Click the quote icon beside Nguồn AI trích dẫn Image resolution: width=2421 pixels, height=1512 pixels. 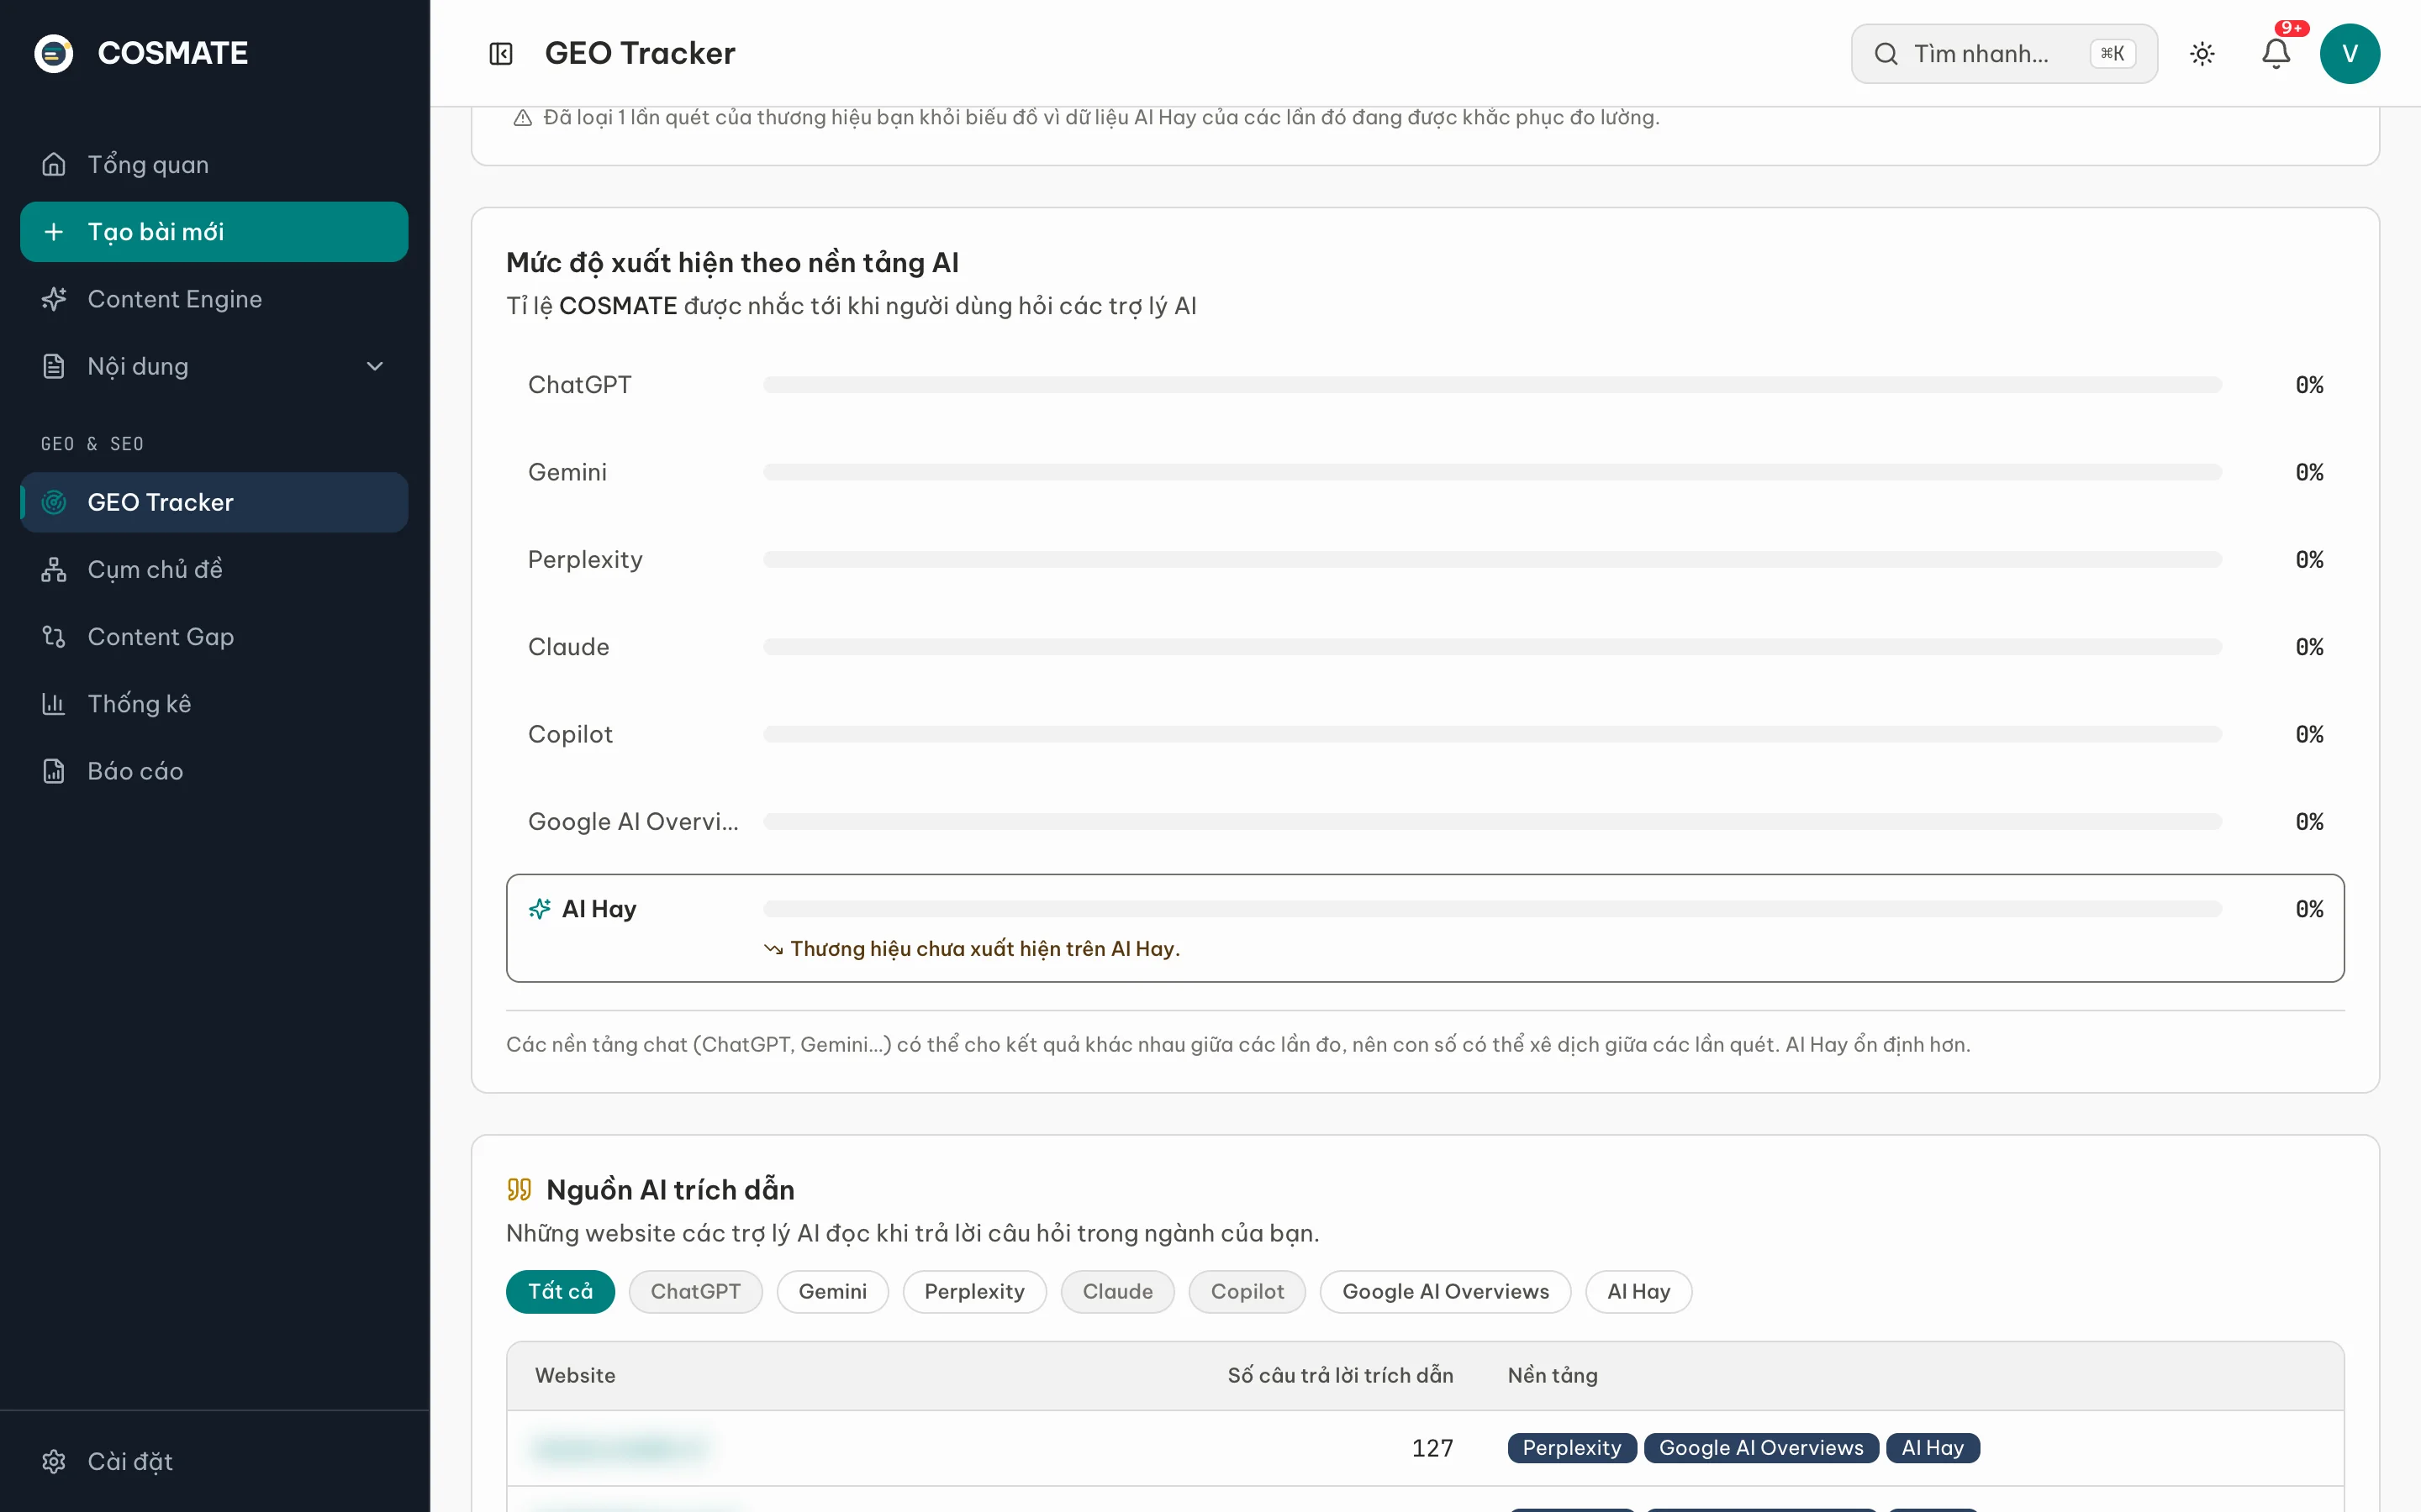point(520,1189)
